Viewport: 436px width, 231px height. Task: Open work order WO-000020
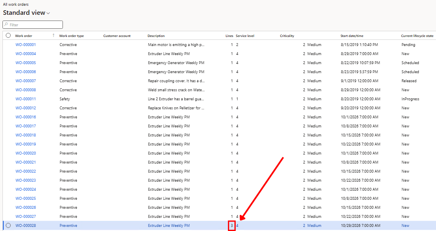coord(26,153)
